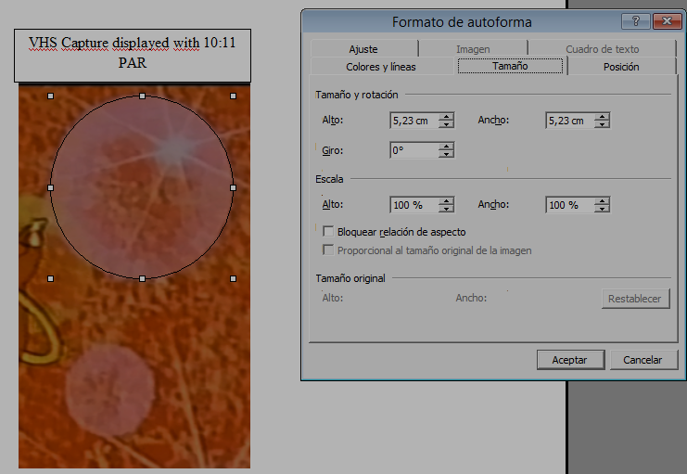The height and width of the screenshot is (474, 687).
Task: Select the bottom-middle handle of the circle
Action: tap(142, 279)
